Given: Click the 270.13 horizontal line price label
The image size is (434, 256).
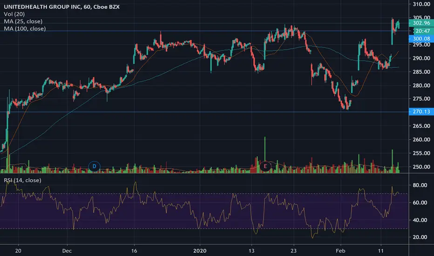Looking at the screenshot, I should point(421,112).
